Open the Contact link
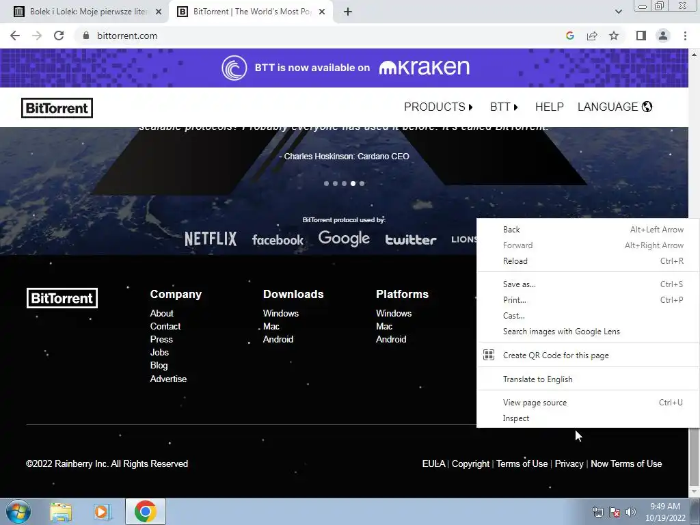This screenshot has width=700, height=525. coord(165,326)
